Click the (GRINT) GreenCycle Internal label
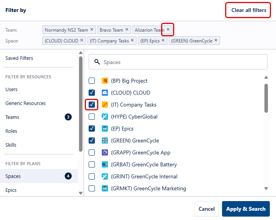This screenshot has width=276, height=220. click(x=144, y=176)
